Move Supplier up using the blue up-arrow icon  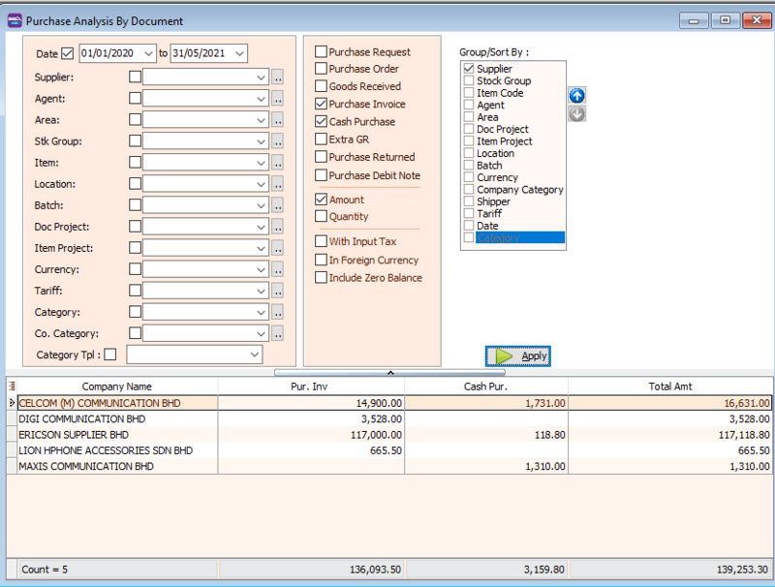[577, 95]
